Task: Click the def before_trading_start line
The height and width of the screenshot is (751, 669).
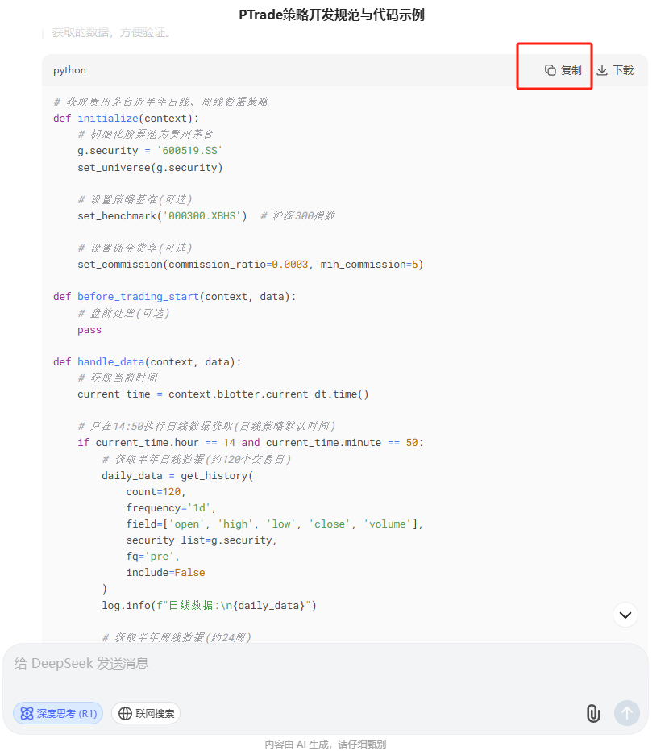Action: pos(175,297)
